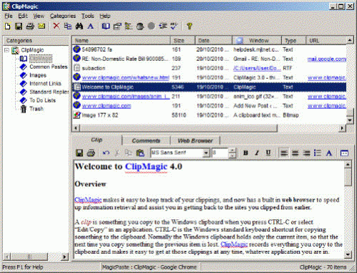This screenshot has height=273, width=357.
Task: Increase font size with stepper up arrow
Action: coord(233,150)
